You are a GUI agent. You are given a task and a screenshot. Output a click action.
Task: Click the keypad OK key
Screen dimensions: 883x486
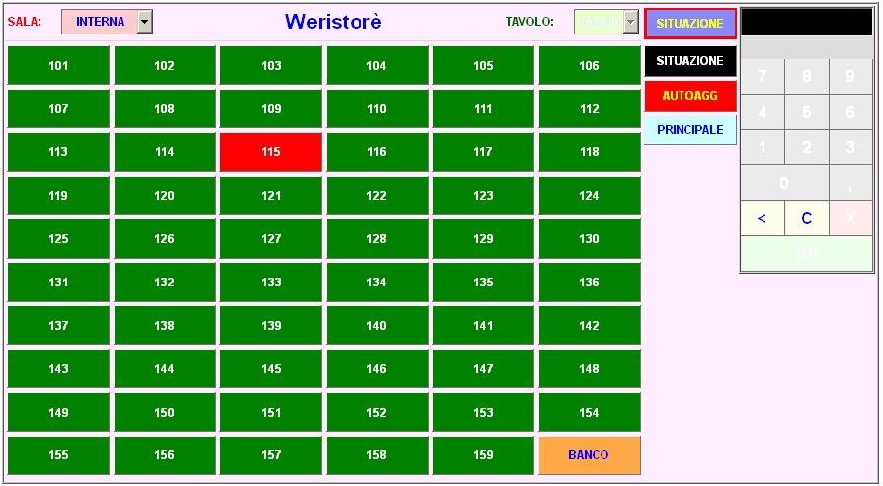click(x=806, y=254)
